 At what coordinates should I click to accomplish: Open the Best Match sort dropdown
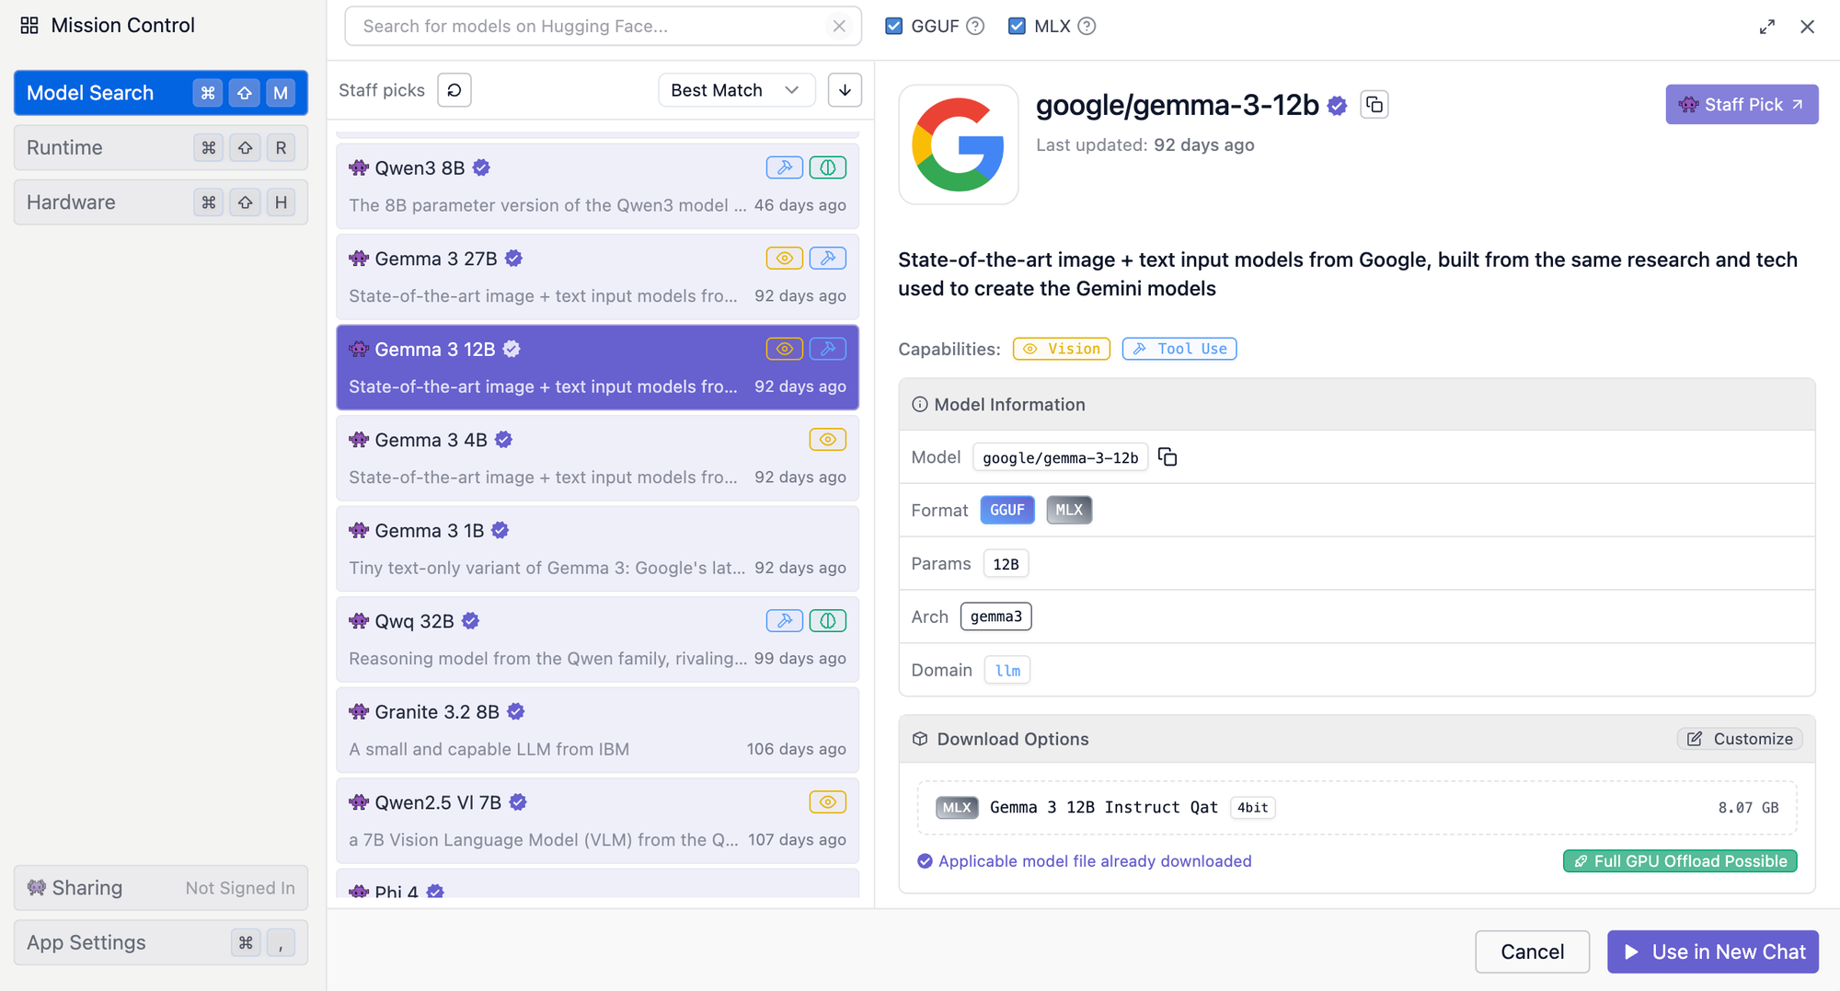(736, 90)
